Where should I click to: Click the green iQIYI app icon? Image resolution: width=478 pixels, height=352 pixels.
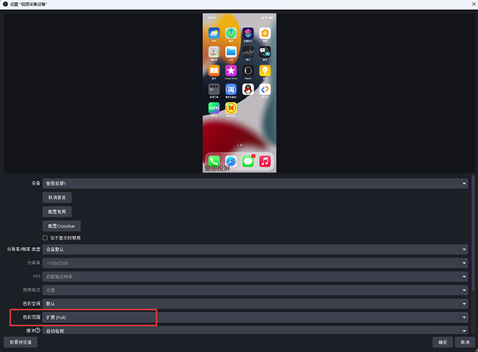pos(214,108)
